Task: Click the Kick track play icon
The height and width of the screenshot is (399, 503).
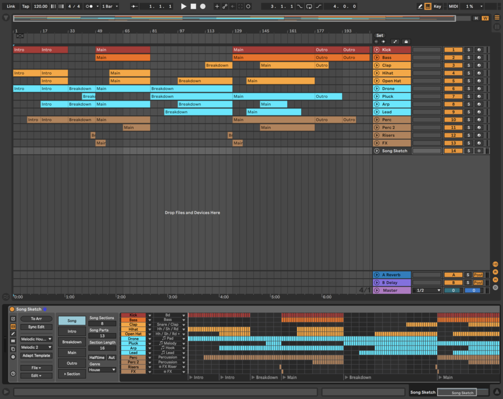Action: pyautogui.click(x=377, y=50)
